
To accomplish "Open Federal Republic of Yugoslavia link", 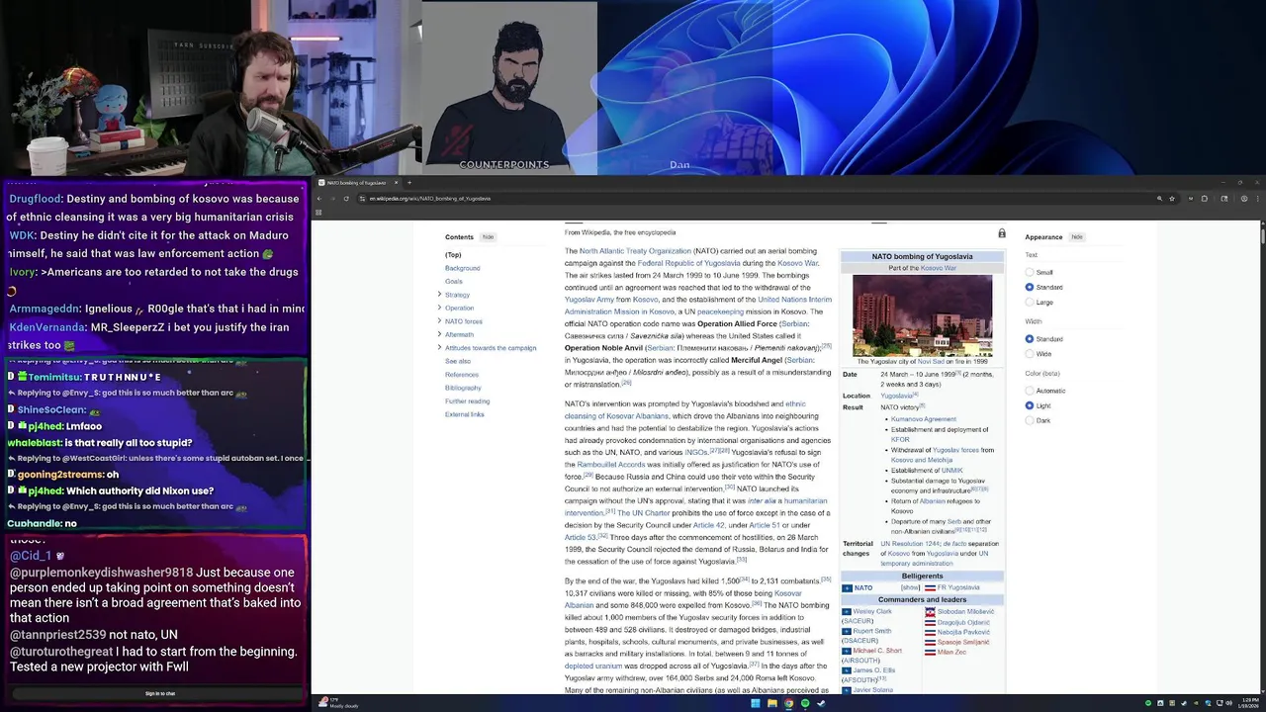I will coord(688,263).
